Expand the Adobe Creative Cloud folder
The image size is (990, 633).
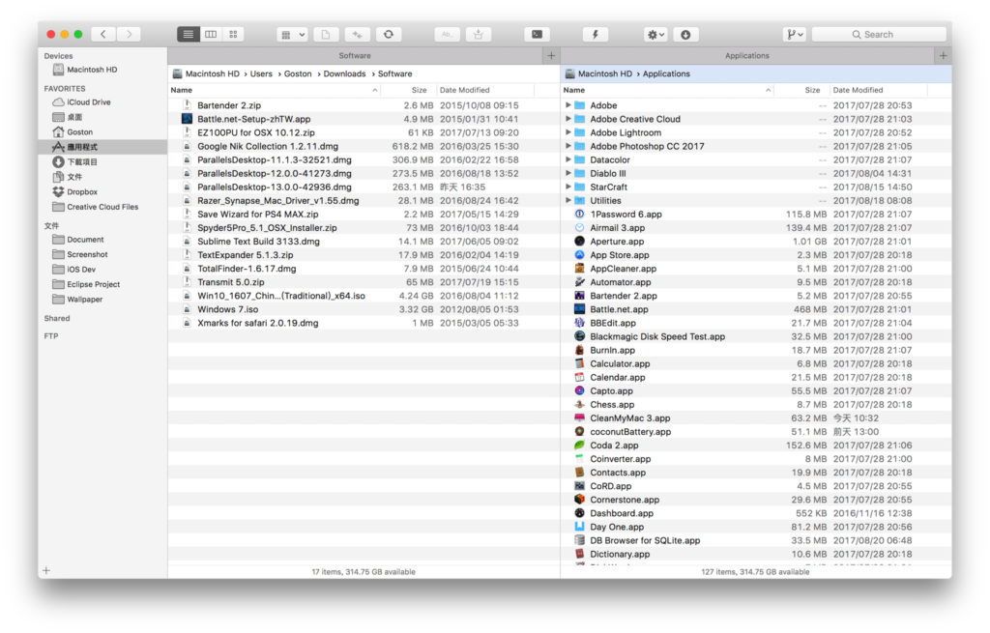click(x=568, y=120)
